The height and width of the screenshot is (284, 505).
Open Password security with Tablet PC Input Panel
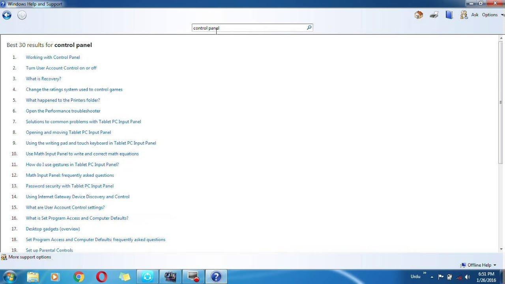[70, 186]
